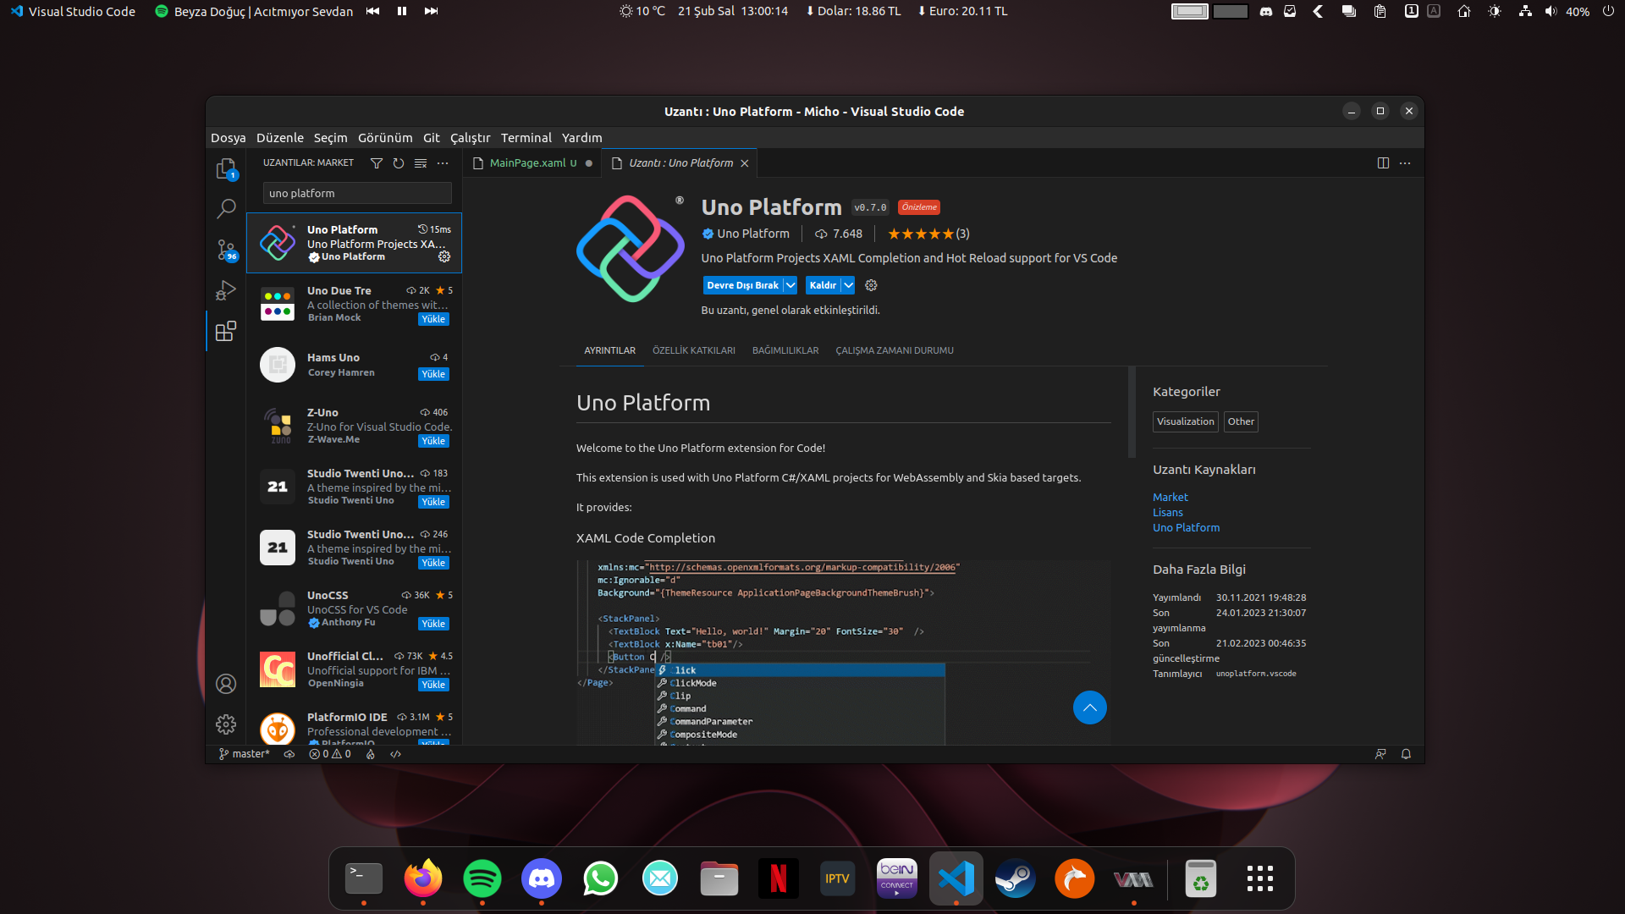Install Uno Due Tre with Yükle button

[433, 319]
